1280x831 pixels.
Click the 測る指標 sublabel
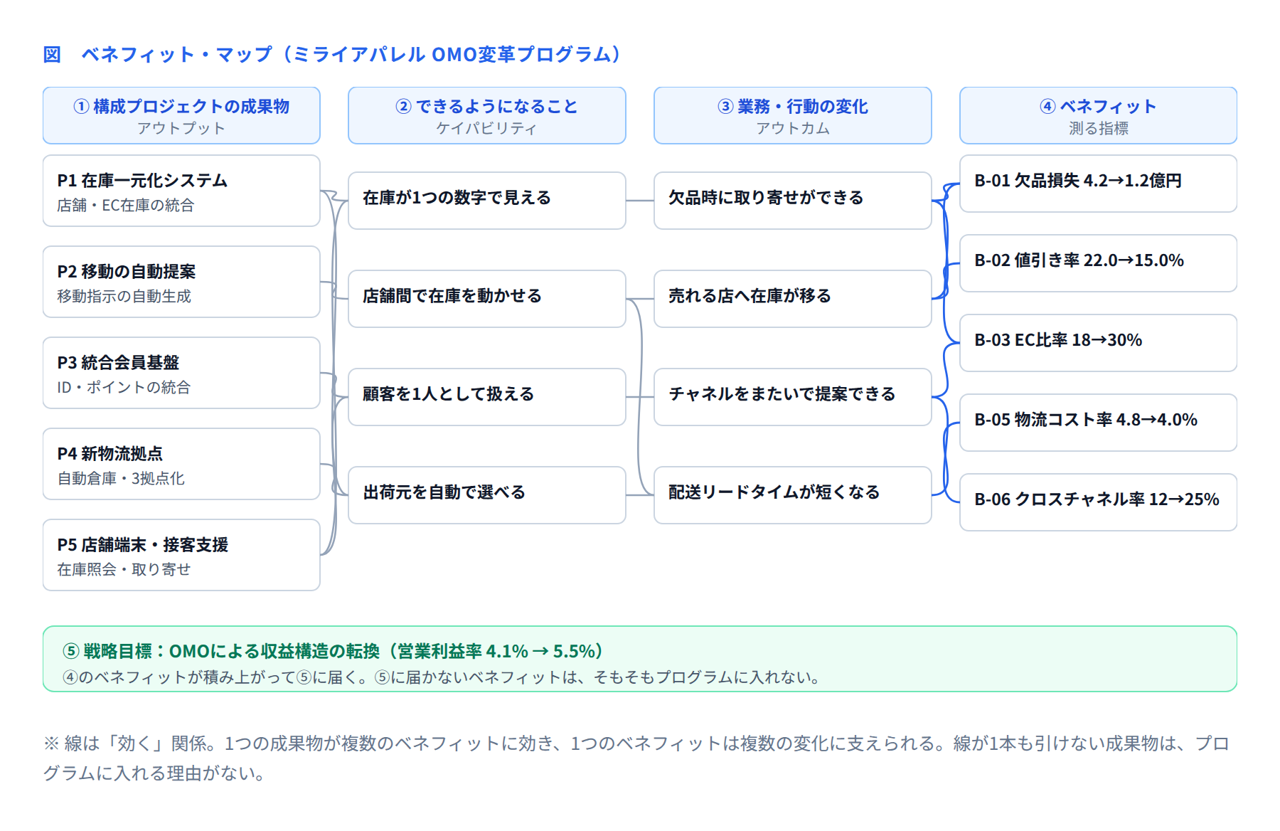point(1099,128)
